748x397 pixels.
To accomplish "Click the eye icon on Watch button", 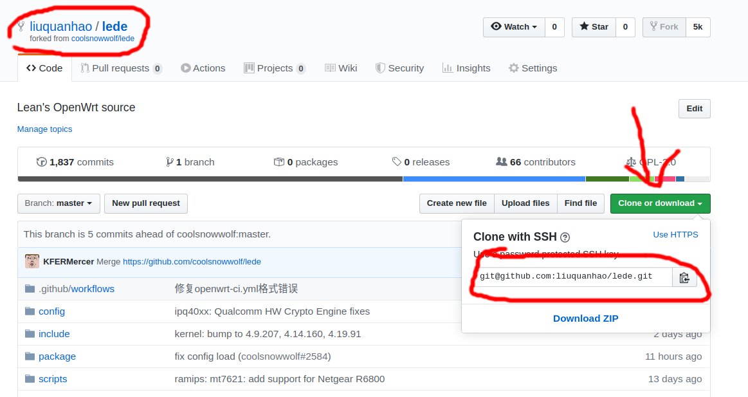I will pyautogui.click(x=496, y=26).
